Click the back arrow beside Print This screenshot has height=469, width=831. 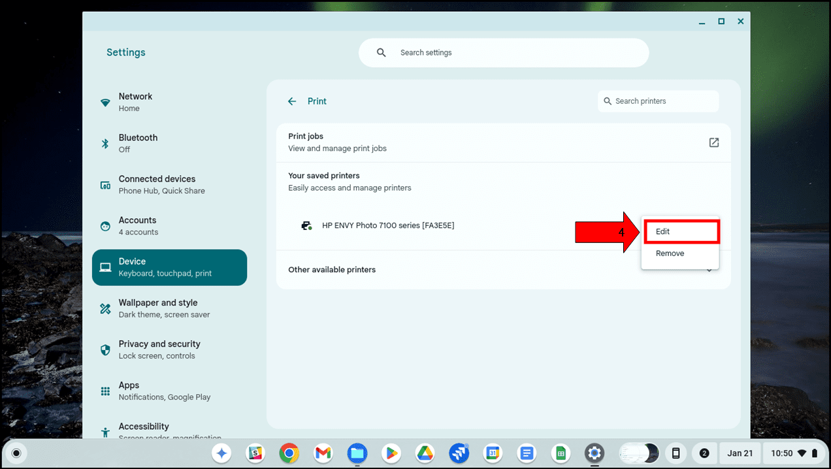pyautogui.click(x=292, y=101)
